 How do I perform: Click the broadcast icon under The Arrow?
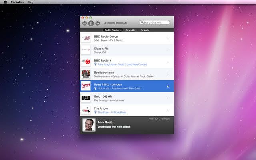coord(95,112)
